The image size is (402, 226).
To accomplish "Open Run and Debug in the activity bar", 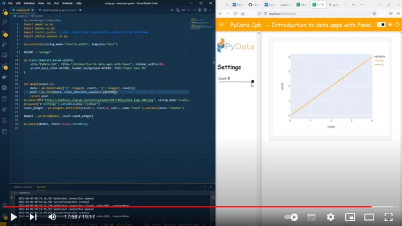I will (x=4, y=44).
